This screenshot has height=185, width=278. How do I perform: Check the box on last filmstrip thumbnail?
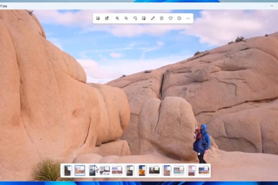[206, 168]
